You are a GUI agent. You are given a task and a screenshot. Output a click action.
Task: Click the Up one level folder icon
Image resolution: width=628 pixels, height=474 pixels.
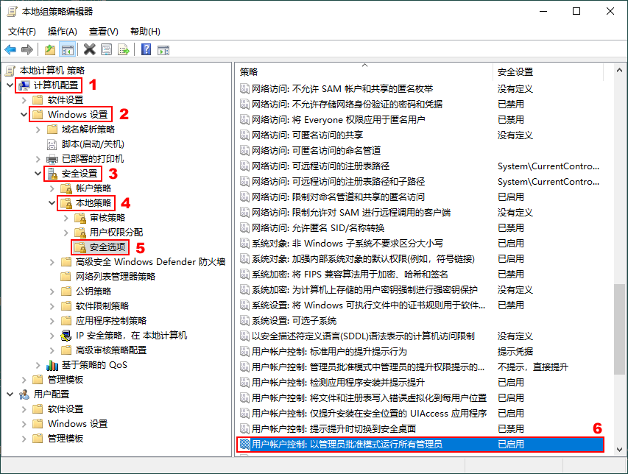tap(49, 49)
